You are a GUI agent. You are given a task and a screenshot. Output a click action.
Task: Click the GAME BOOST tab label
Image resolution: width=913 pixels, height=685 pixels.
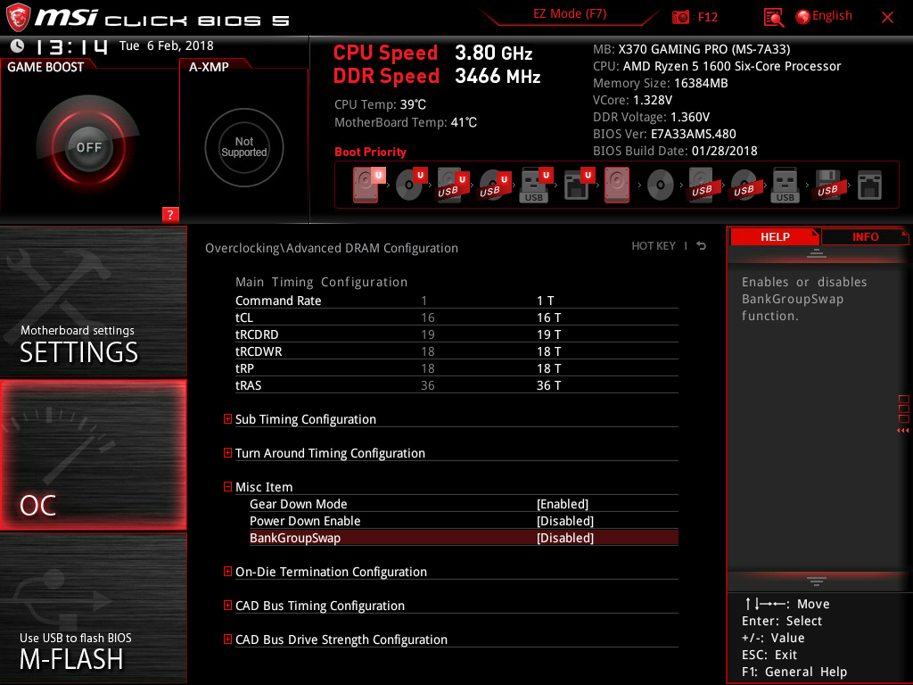pyautogui.click(x=45, y=67)
